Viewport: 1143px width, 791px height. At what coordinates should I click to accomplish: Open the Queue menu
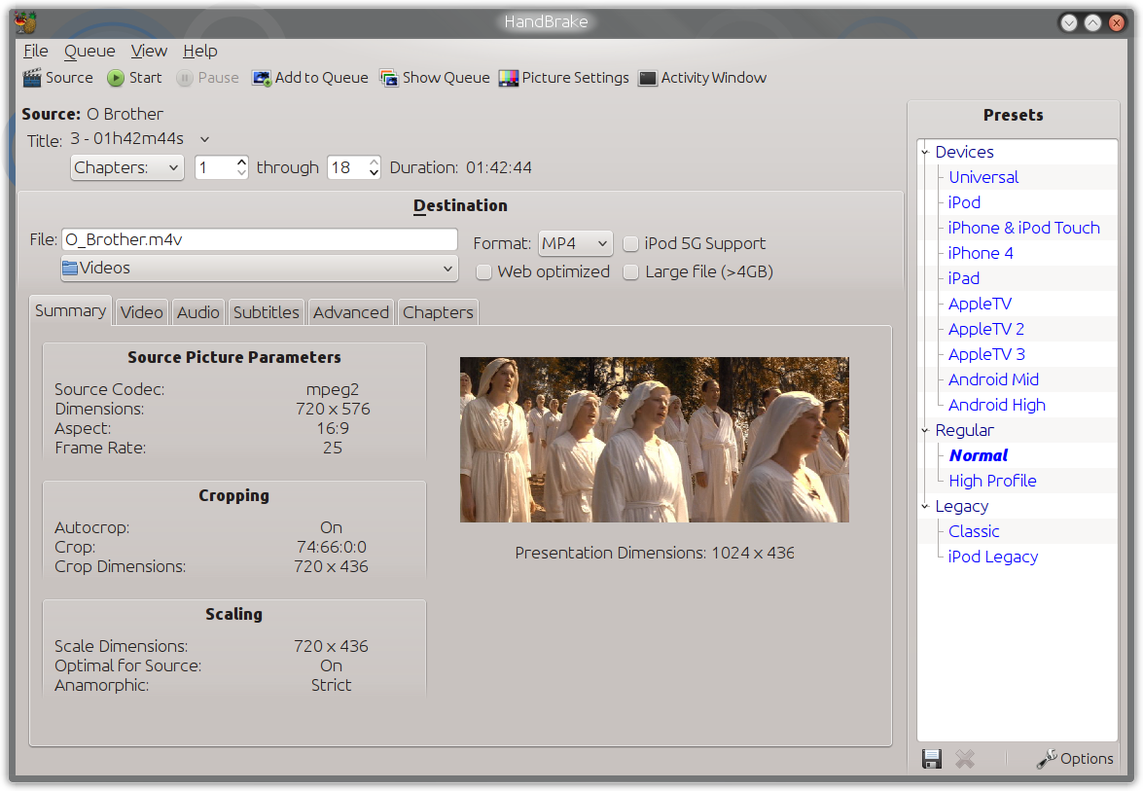click(89, 51)
